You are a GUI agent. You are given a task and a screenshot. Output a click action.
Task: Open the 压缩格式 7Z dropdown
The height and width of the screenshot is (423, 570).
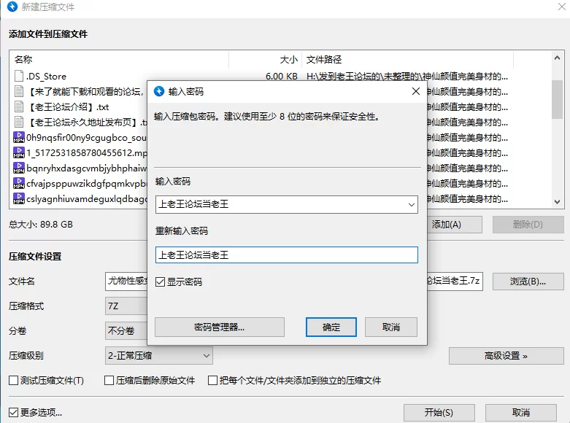[x=126, y=306]
